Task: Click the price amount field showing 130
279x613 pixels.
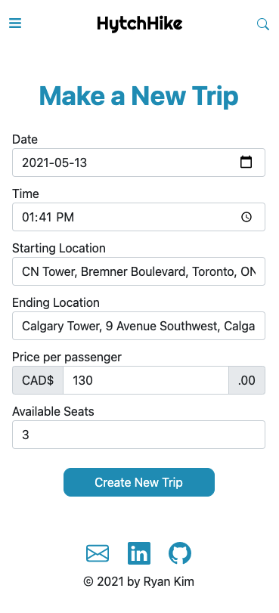Action: click(x=146, y=380)
